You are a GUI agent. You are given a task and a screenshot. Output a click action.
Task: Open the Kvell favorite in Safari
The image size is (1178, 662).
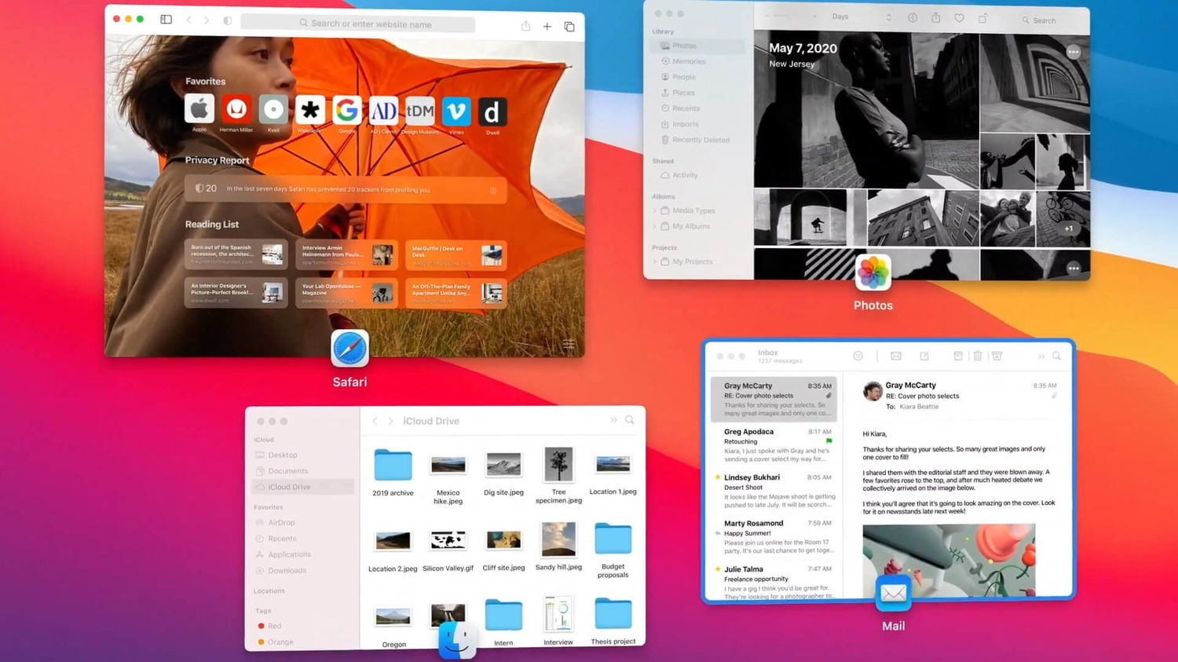273,110
